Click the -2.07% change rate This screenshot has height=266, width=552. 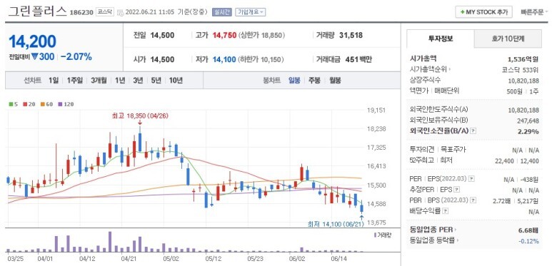[76, 56]
